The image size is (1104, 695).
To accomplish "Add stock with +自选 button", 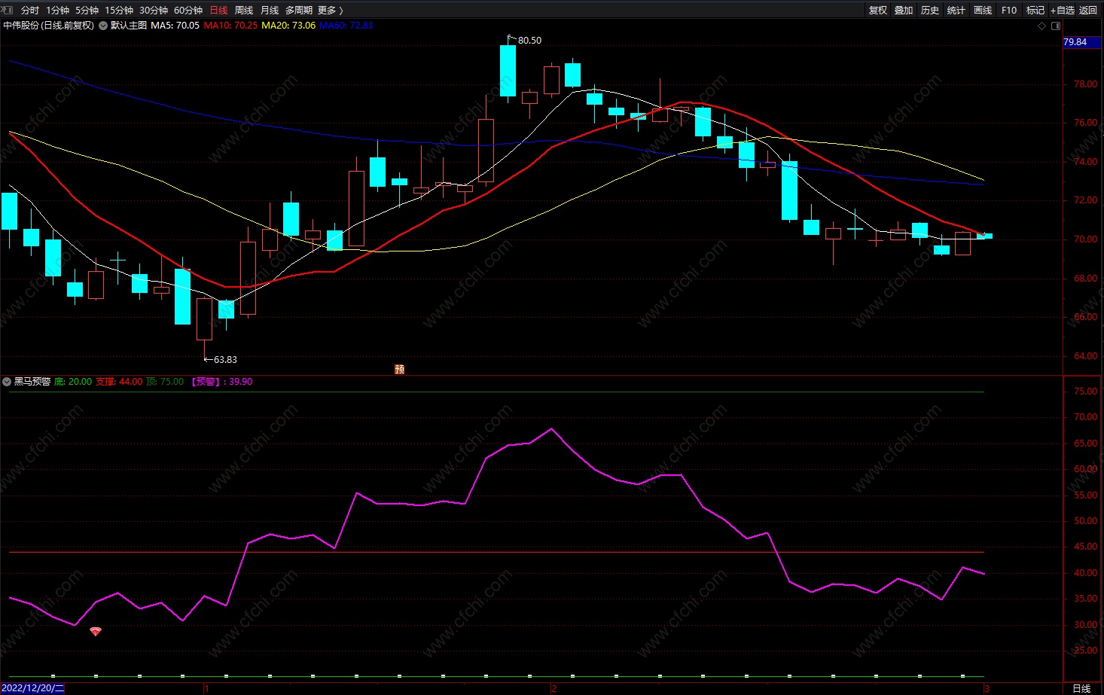I will 1063,10.
